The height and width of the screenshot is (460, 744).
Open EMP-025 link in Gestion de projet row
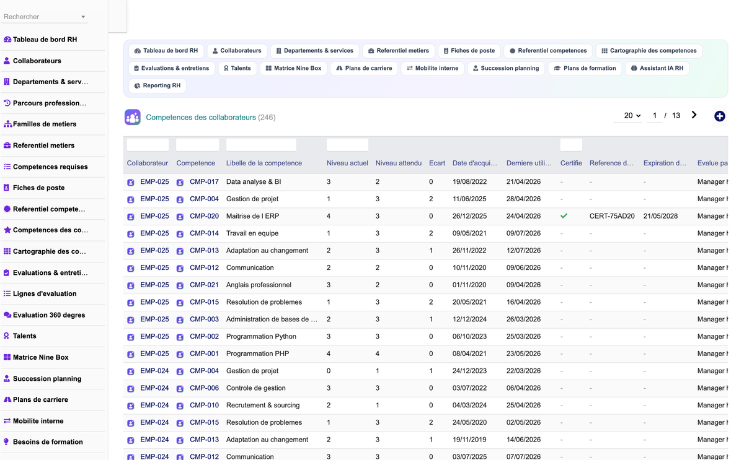154,199
